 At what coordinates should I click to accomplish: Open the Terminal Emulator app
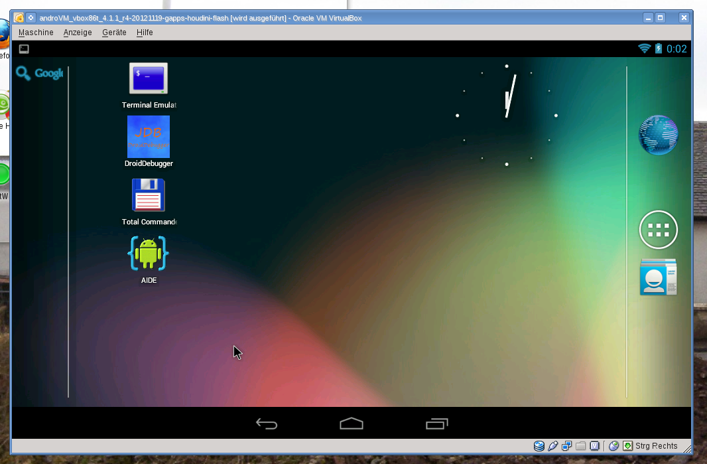(149, 79)
